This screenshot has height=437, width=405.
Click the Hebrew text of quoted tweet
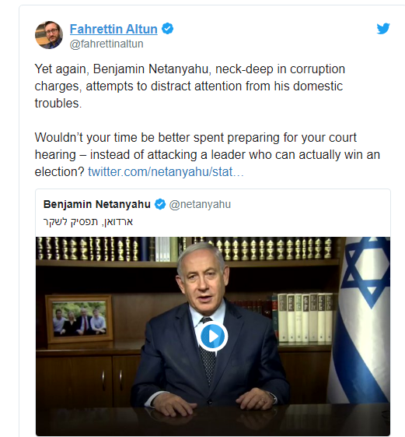(x=88, y=222)
